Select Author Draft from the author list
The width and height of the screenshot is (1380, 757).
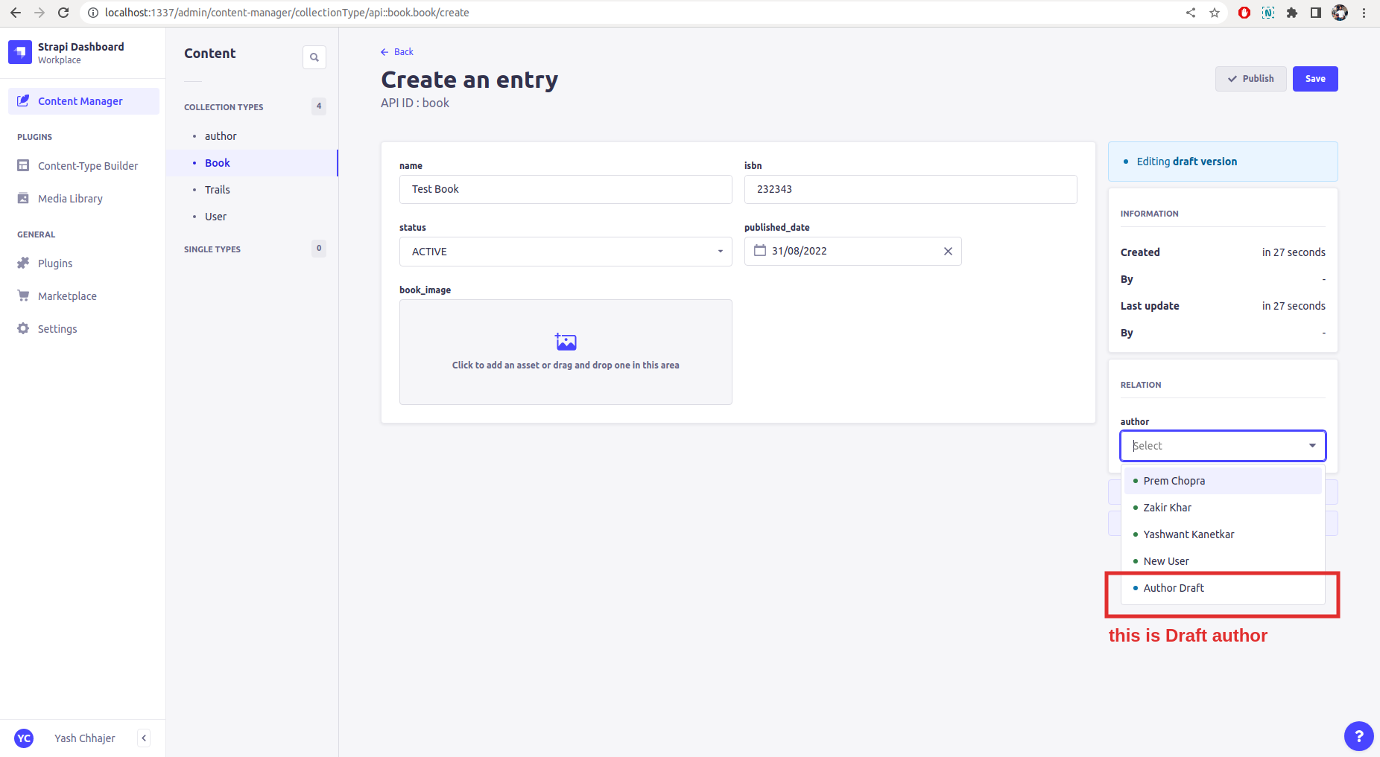[x=1174, y=588]
